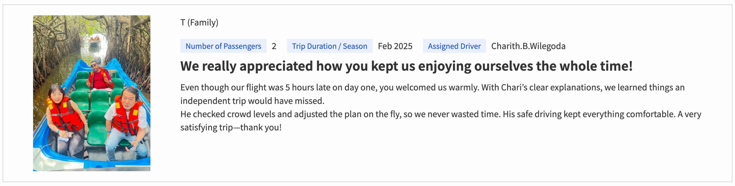735x186 pixels.
Task: Click the passenger count value "2"
Action: (x=274, y=46)
